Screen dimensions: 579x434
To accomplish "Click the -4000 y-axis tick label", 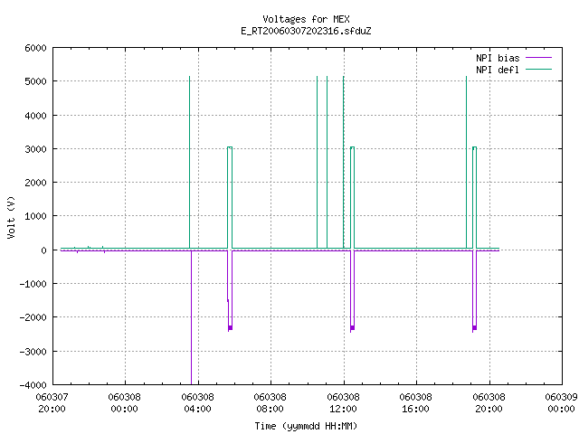I will click(33, 385).
